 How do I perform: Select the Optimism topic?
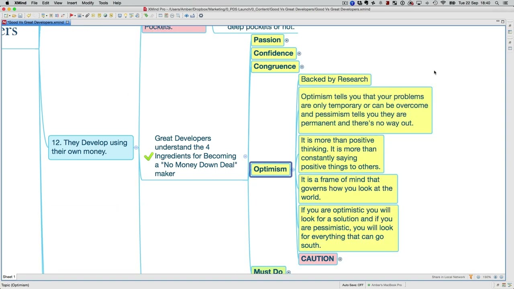click(270, 169)
